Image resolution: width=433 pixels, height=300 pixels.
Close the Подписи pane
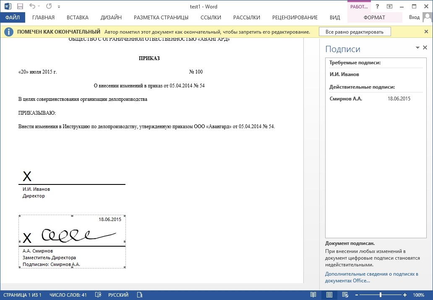[x=425, y=48]
